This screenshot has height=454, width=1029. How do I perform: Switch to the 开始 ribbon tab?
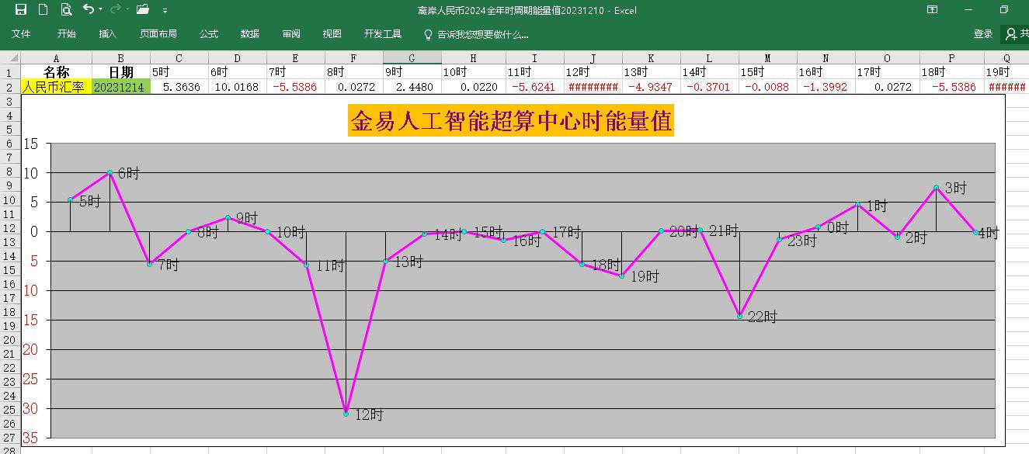(66, 34)
